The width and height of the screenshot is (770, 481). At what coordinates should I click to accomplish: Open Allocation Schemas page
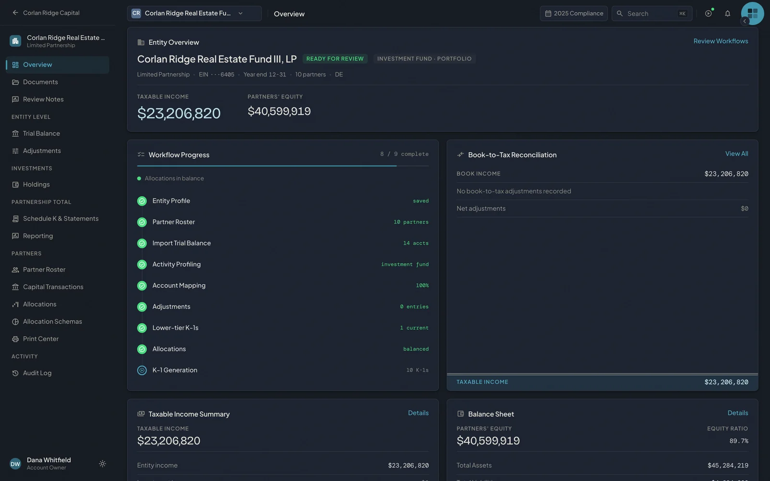(x=58, y=322)
